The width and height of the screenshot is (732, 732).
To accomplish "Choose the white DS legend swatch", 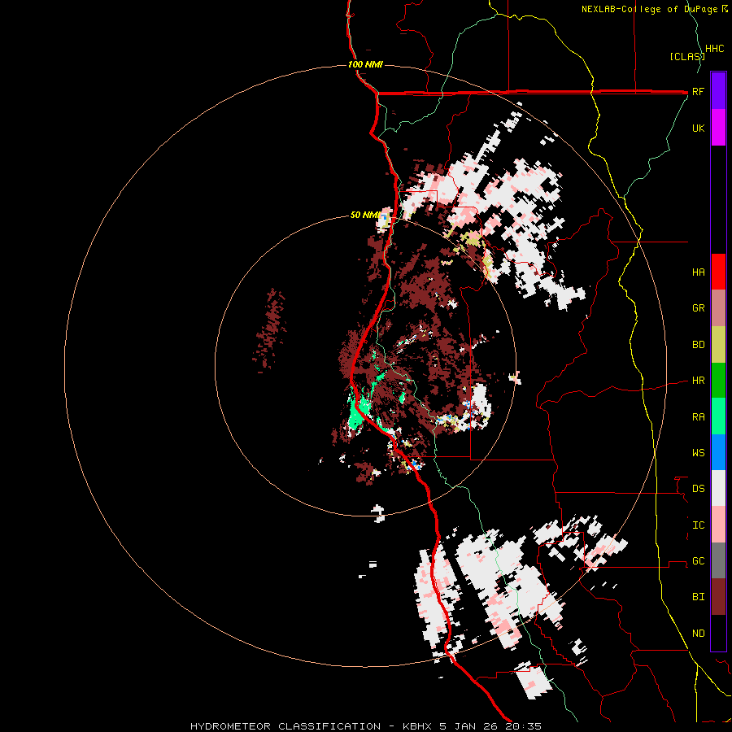I will (x=718, y=488).
